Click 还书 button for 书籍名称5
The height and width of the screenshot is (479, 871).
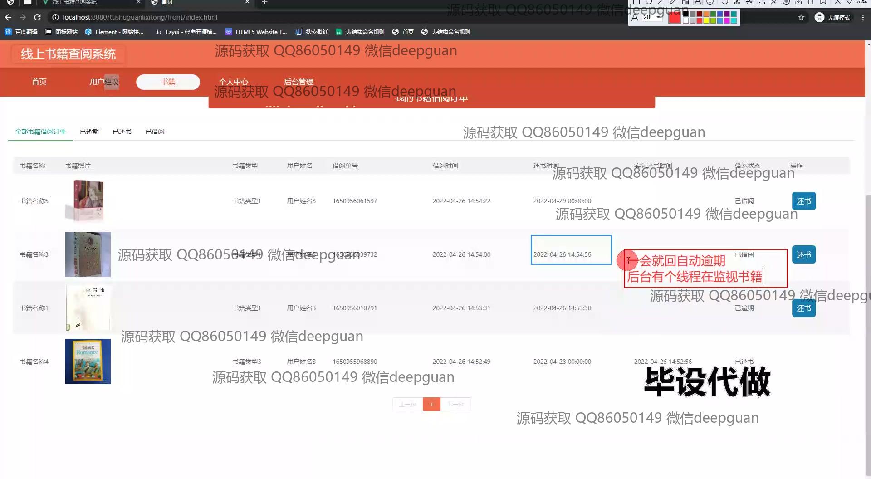point(803,201)
